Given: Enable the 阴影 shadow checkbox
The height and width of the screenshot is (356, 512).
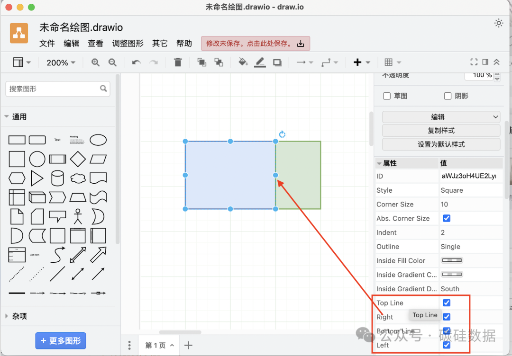Looking at the screenshot, I should 448,96.
